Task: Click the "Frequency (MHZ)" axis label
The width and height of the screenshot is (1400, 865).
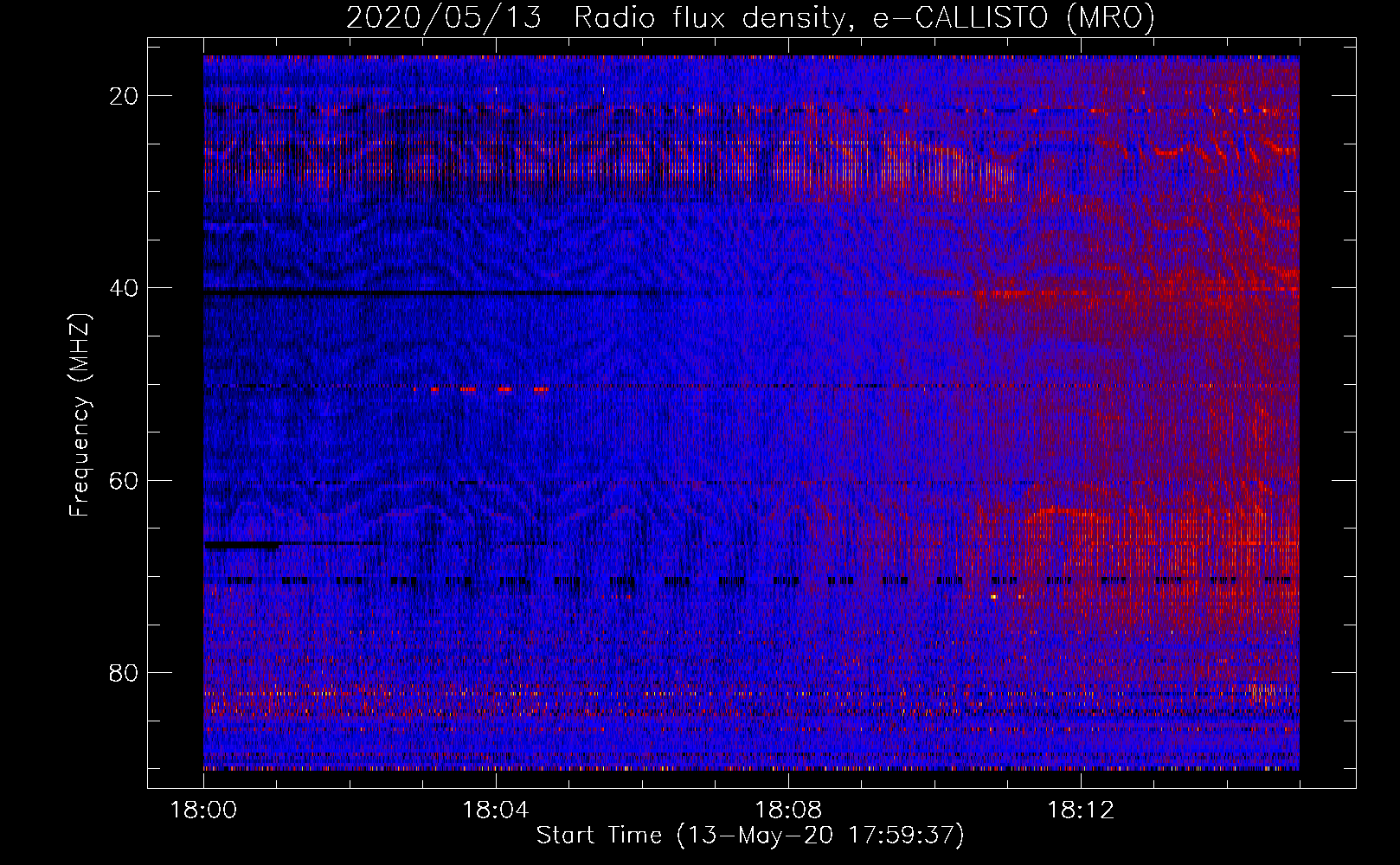Action: (80, 415)
